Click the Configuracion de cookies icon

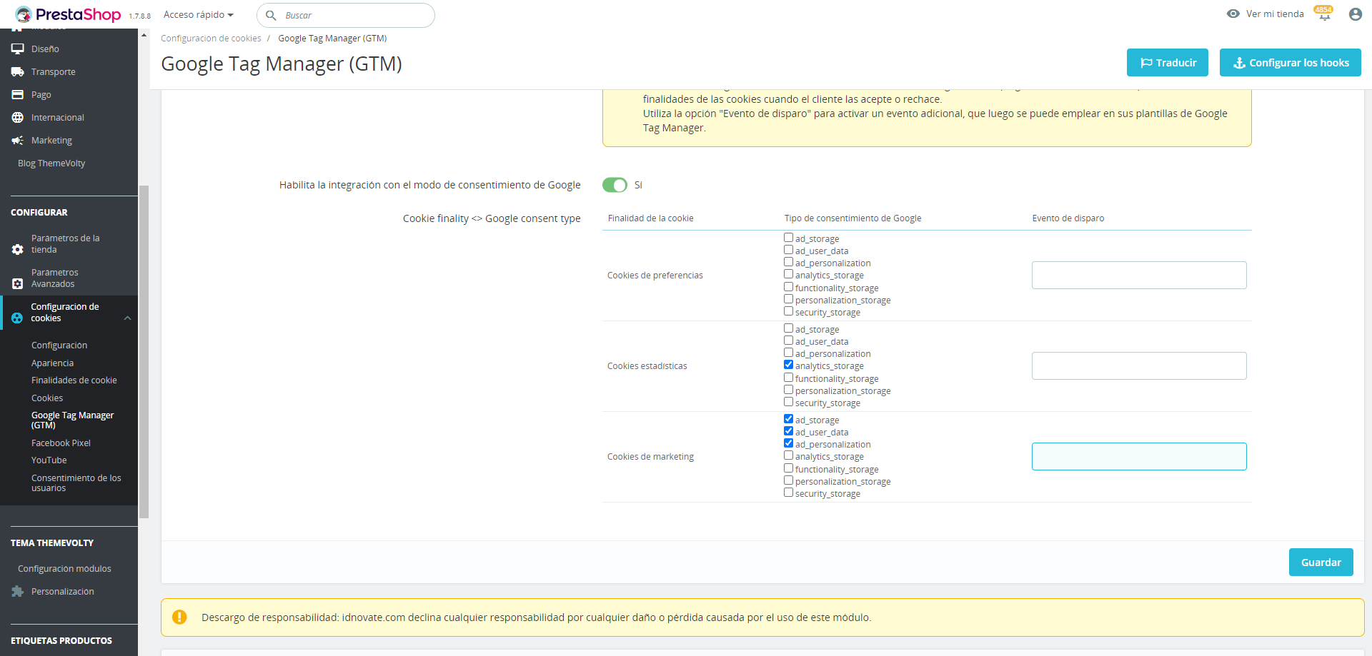pos(17,318)
